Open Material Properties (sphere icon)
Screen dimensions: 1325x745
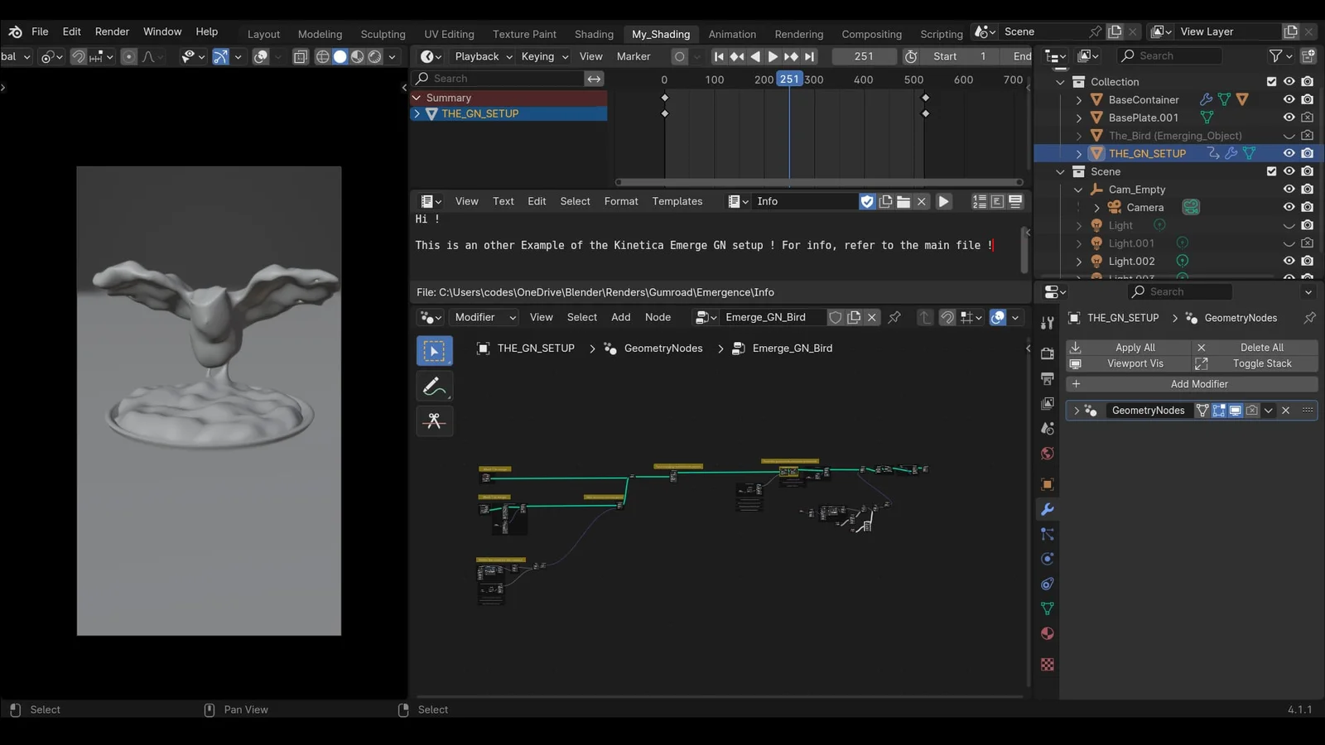click(x=1047, y=633)
